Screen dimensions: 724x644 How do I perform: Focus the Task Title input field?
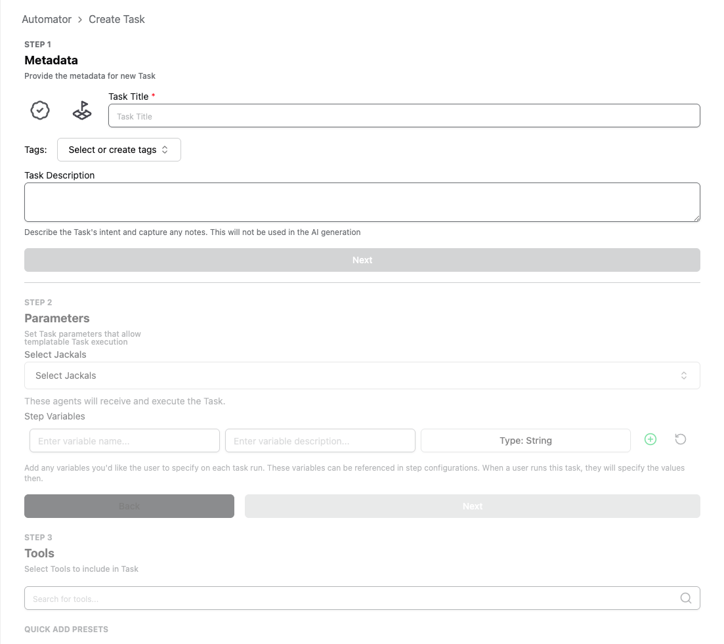tap(404, 116)
